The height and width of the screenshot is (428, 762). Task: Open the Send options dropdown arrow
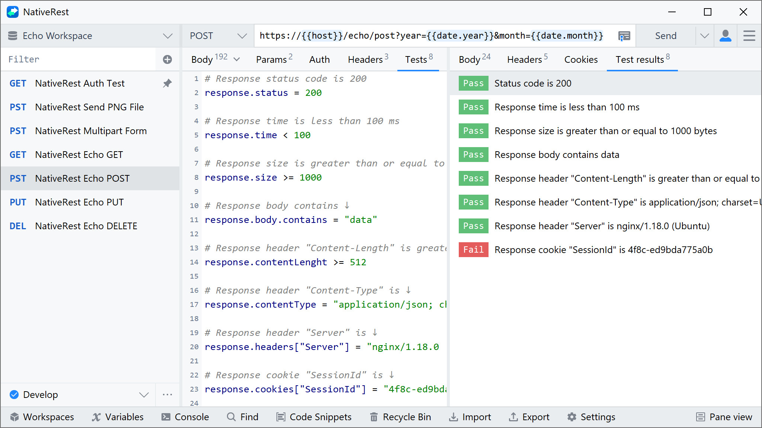(x=704, y=36)
